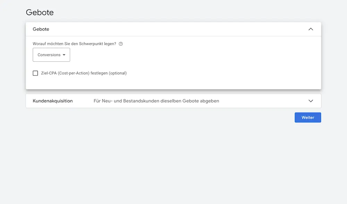Viewport: 347px width, 204px height.
Task: Click the Kundenakquisition summary about Neu- und Bestandskunden
Action: 156,101
